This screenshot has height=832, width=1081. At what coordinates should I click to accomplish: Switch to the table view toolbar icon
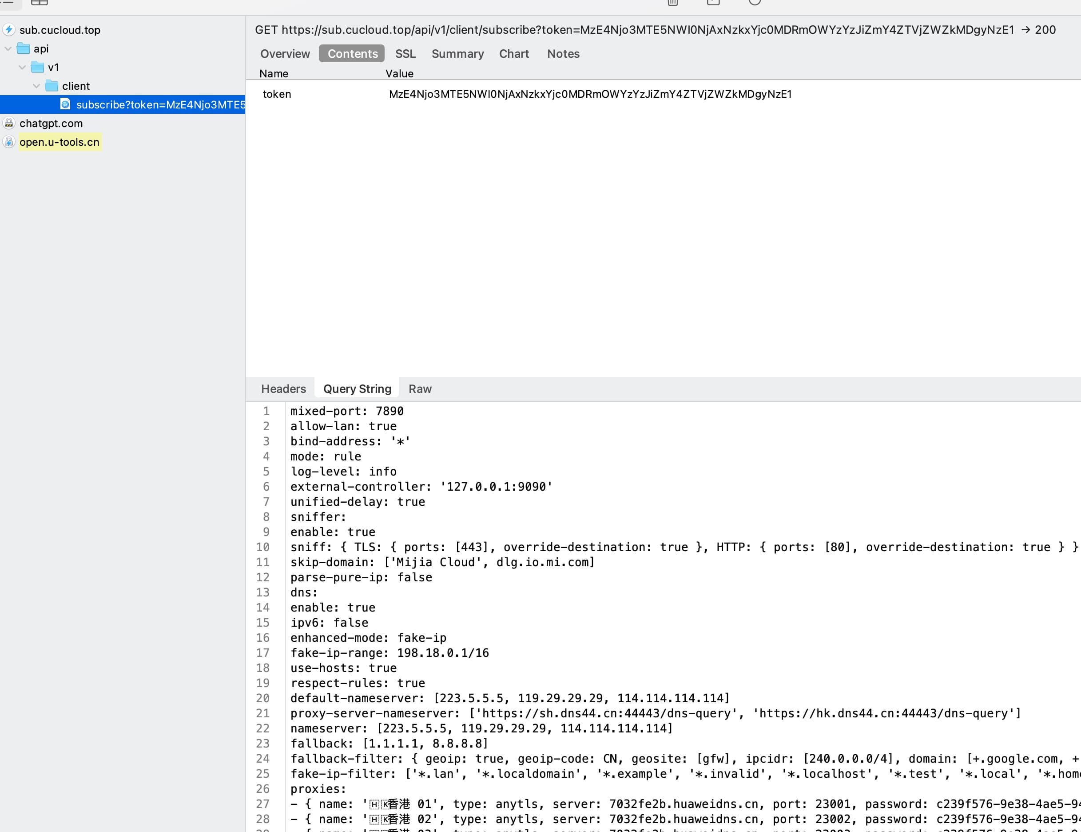tap(39, 2)
